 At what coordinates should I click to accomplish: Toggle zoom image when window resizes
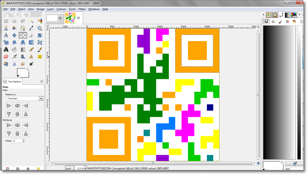coord(258,26)
